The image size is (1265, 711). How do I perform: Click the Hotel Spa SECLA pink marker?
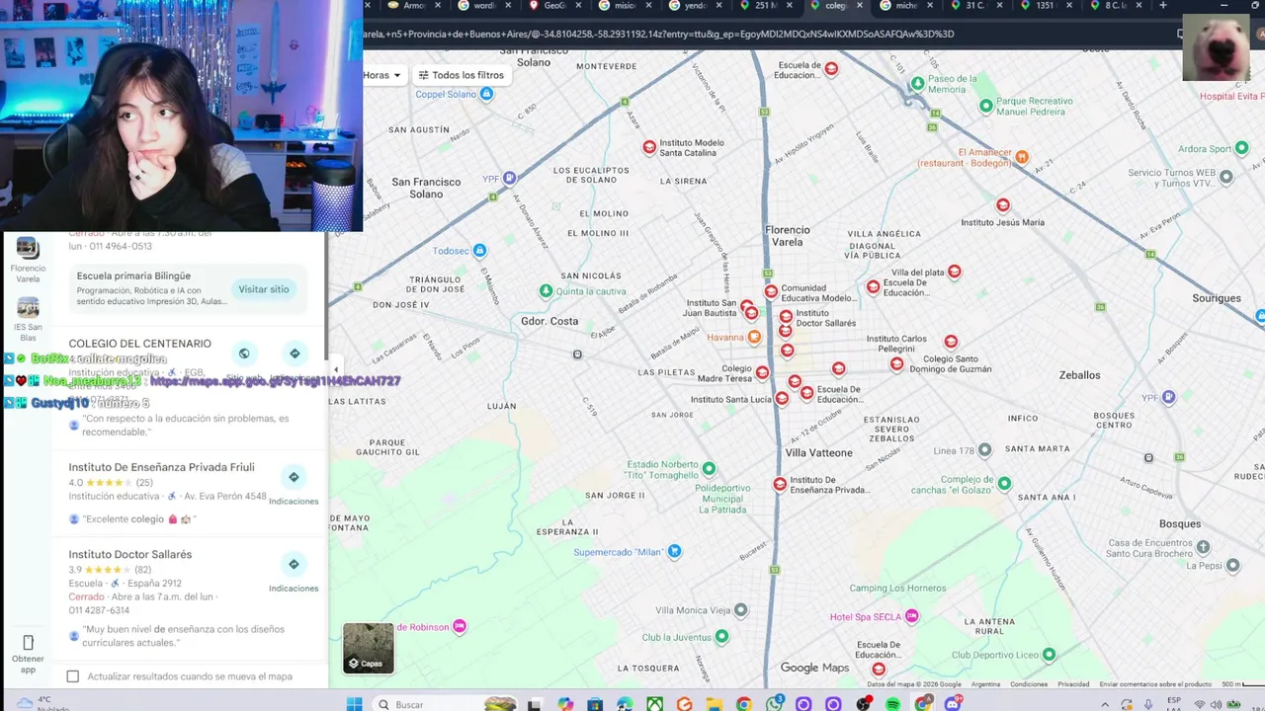(x=911, y=616)
